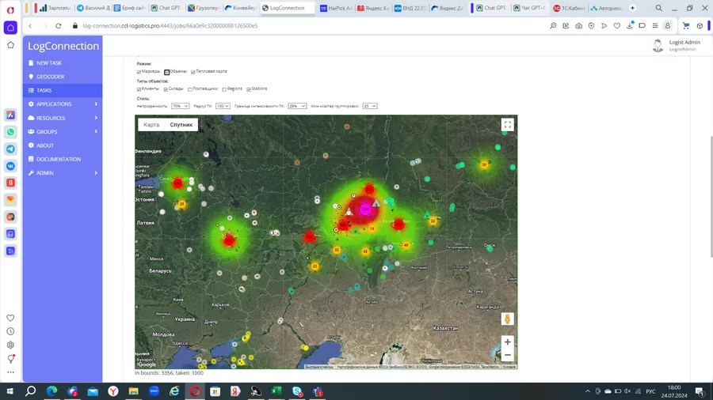The height and width of the screenshot is (400, 713).
Task: Toggle the Маркеры checkbox
Action: click(x=139, y=72)
